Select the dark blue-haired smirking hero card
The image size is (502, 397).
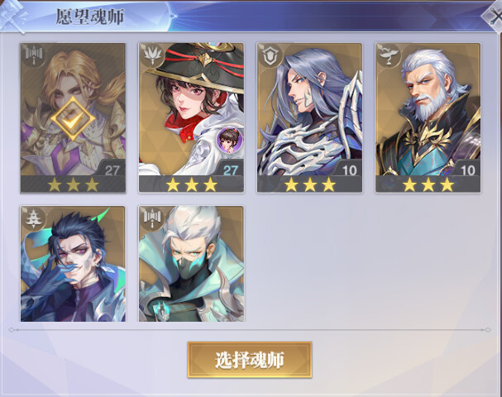click(73, 264)
